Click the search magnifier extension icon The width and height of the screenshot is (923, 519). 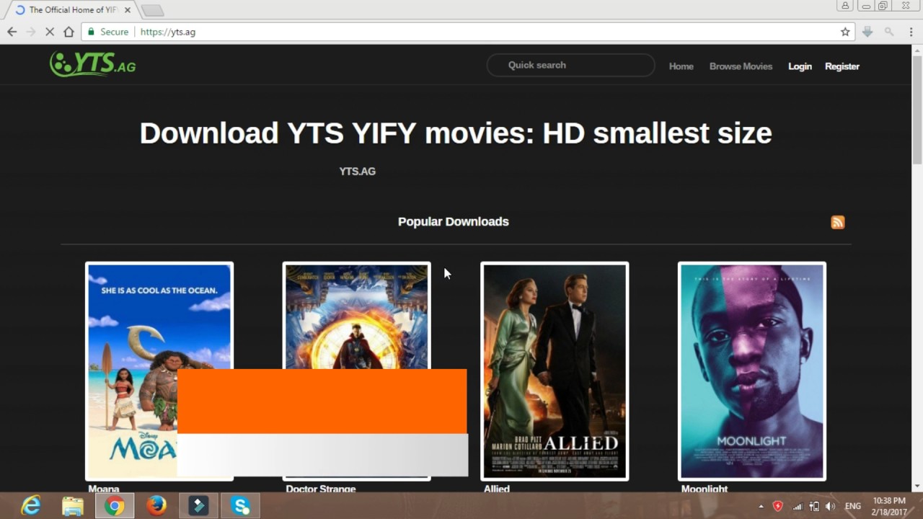click(889, 32)
